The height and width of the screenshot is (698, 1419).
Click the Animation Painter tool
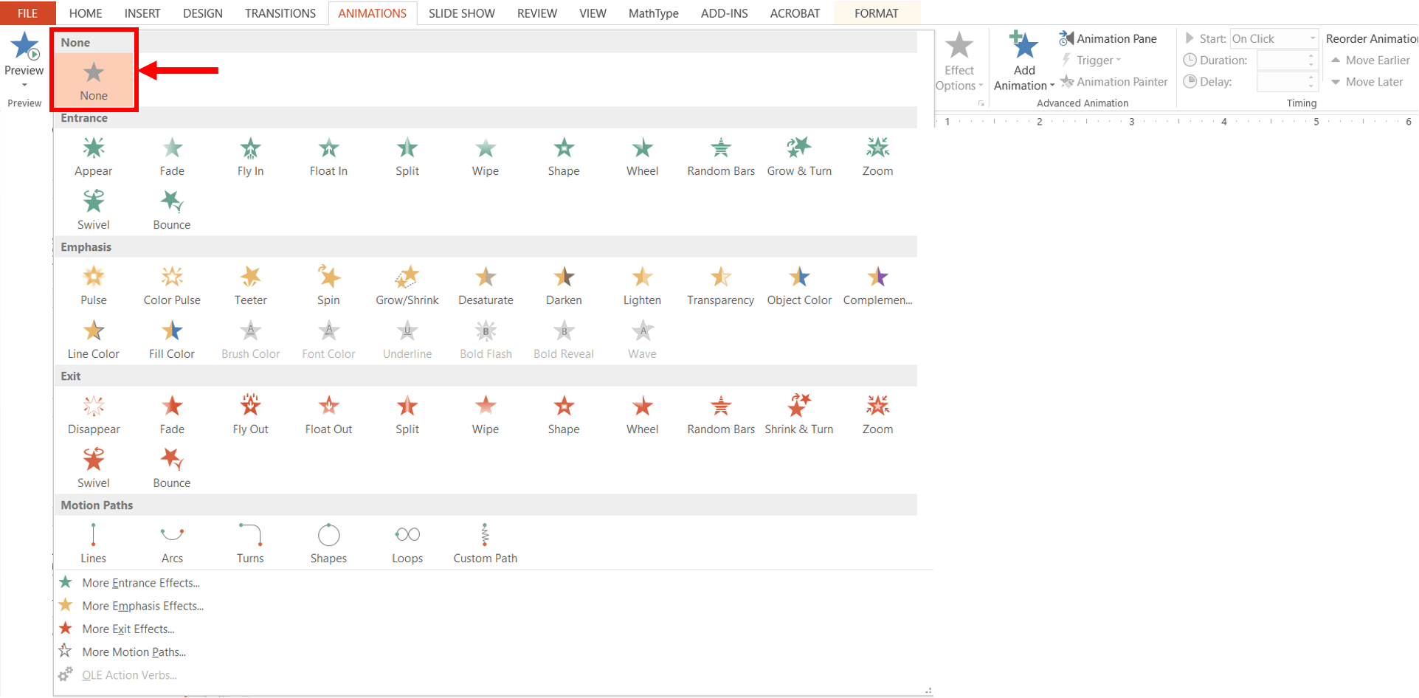(1114, 82)
